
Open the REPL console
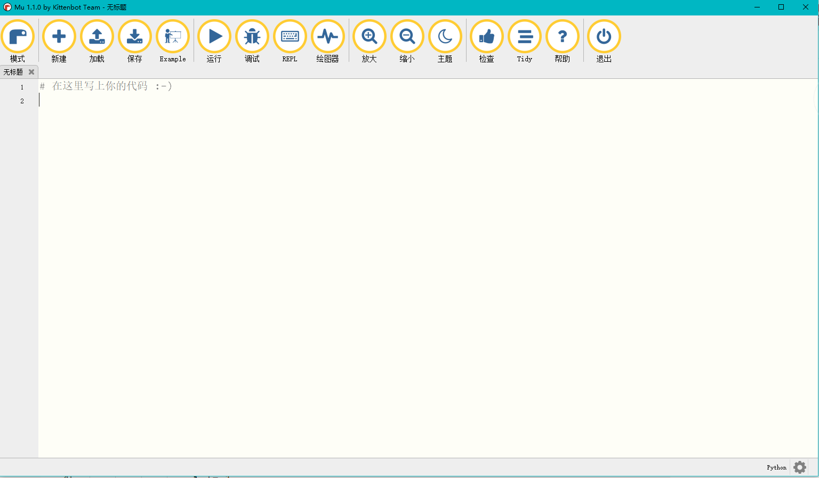[290, 42]
